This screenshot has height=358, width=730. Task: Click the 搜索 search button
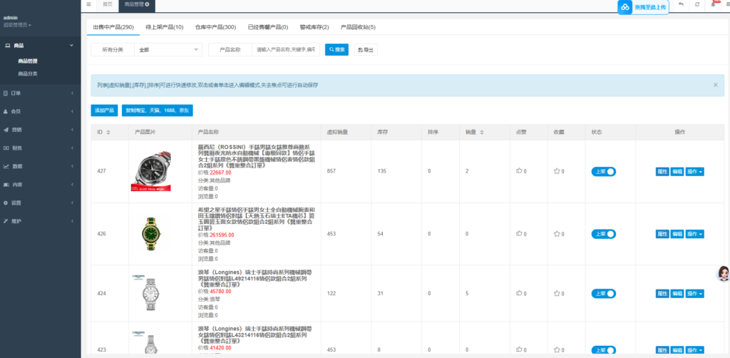(336, 49)
